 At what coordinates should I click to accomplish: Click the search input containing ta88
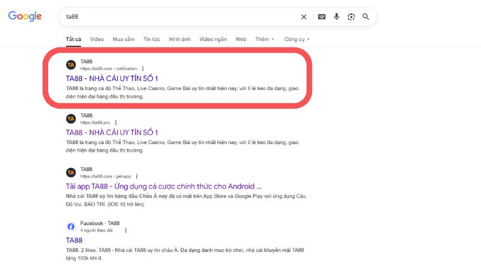click(181, 17)
